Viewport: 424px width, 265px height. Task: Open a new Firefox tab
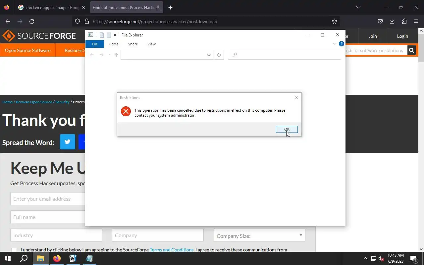click(x=170, y=7)
